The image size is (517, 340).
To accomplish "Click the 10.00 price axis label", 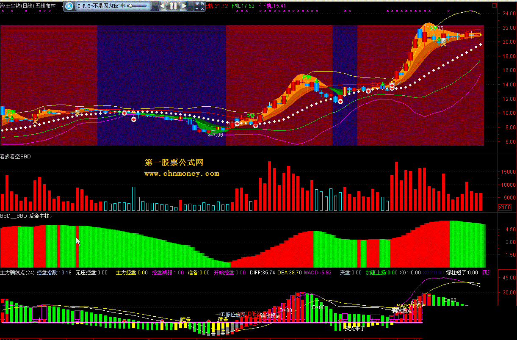I will (508, 113).
